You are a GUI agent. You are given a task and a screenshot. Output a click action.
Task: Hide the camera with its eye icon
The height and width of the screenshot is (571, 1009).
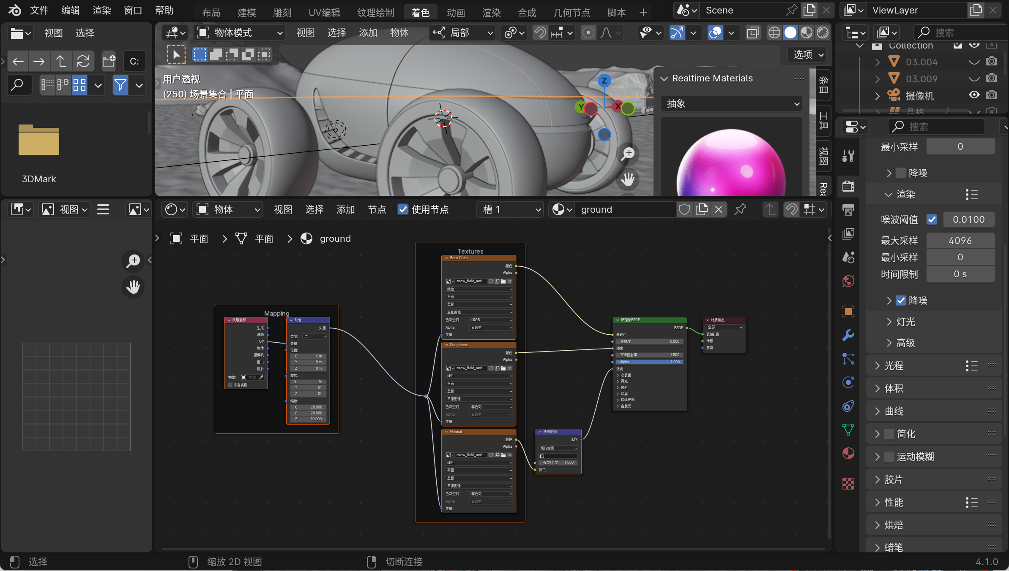(974, 95)
